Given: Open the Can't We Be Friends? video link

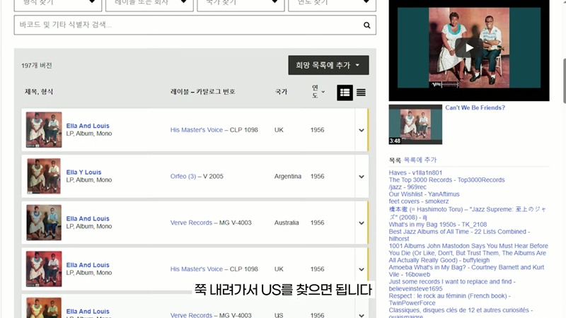Looking at the screenshot, I should click(475, 107).
